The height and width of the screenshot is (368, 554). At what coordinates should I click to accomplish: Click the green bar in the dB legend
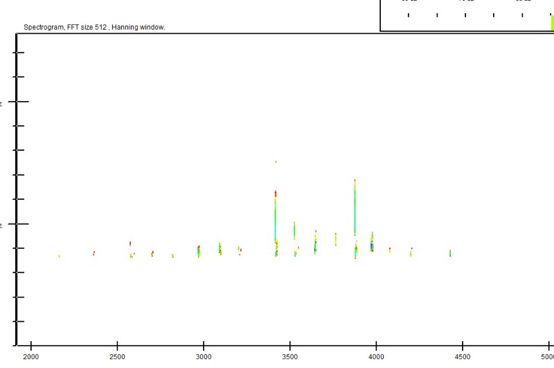[551, 23]
